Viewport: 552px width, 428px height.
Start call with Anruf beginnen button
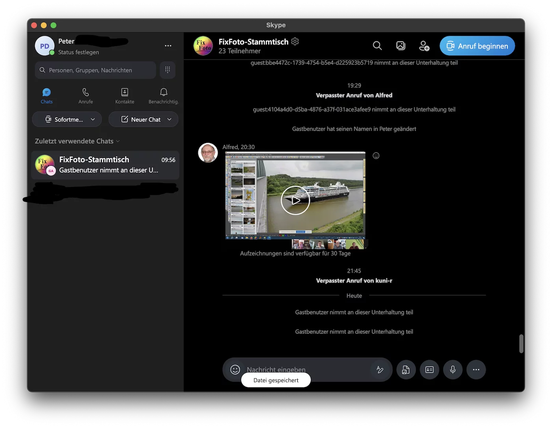tap(477, 46)
